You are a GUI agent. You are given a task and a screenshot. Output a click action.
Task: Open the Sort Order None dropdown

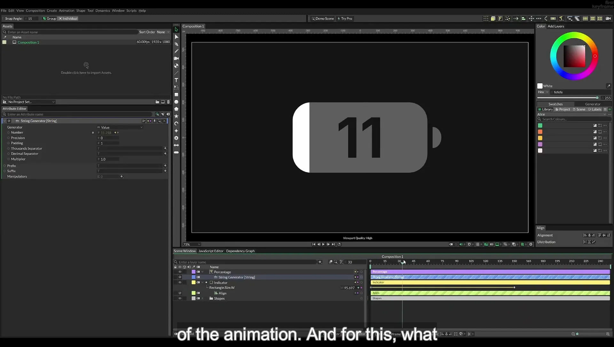click(x=163, y=32)
